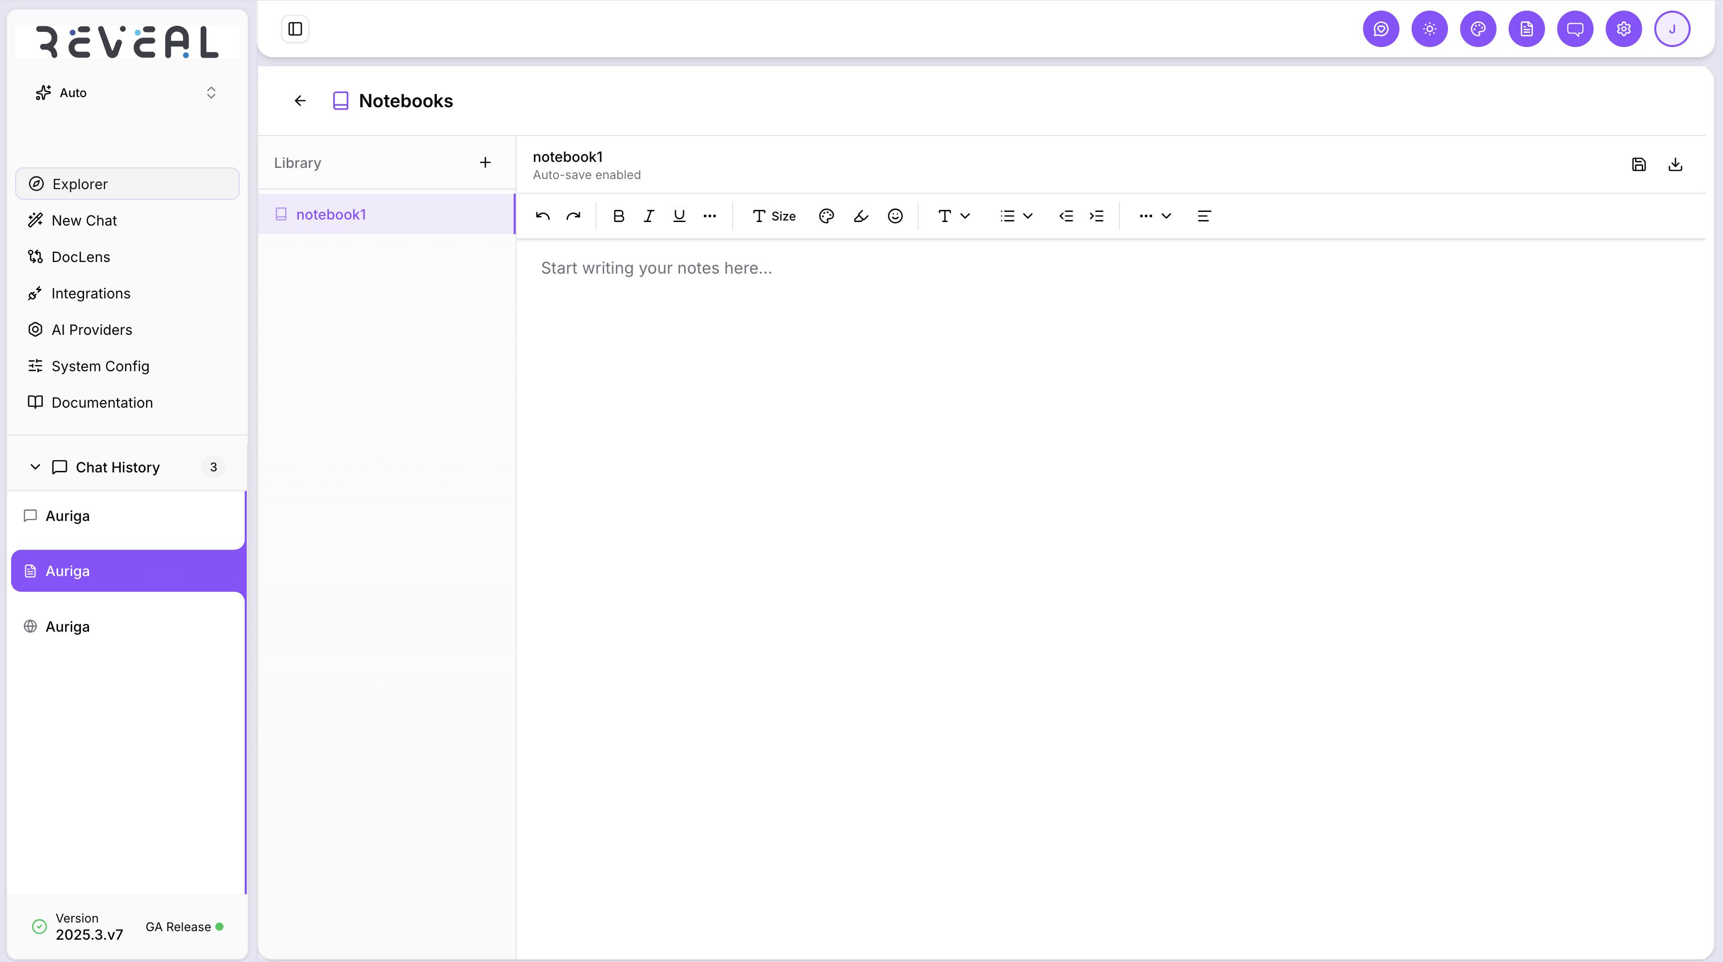Redo the last edit
The height and width of the screenshot is (962, 1723).
point(573,216)
